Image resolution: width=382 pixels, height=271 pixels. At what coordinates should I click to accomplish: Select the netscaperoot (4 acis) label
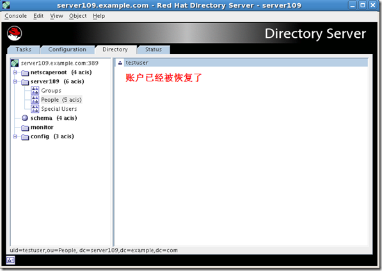[61, 72]
